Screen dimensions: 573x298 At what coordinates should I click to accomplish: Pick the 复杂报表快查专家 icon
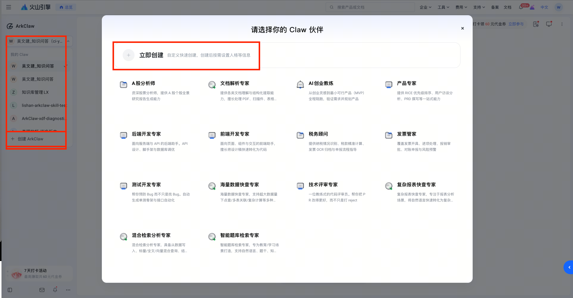(x=389, y=186)
